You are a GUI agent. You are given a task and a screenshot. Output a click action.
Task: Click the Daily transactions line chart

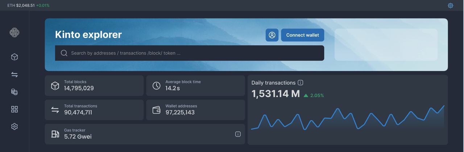coord(347,119)
